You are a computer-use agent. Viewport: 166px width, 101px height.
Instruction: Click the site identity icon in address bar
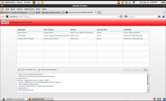[7, 16]
